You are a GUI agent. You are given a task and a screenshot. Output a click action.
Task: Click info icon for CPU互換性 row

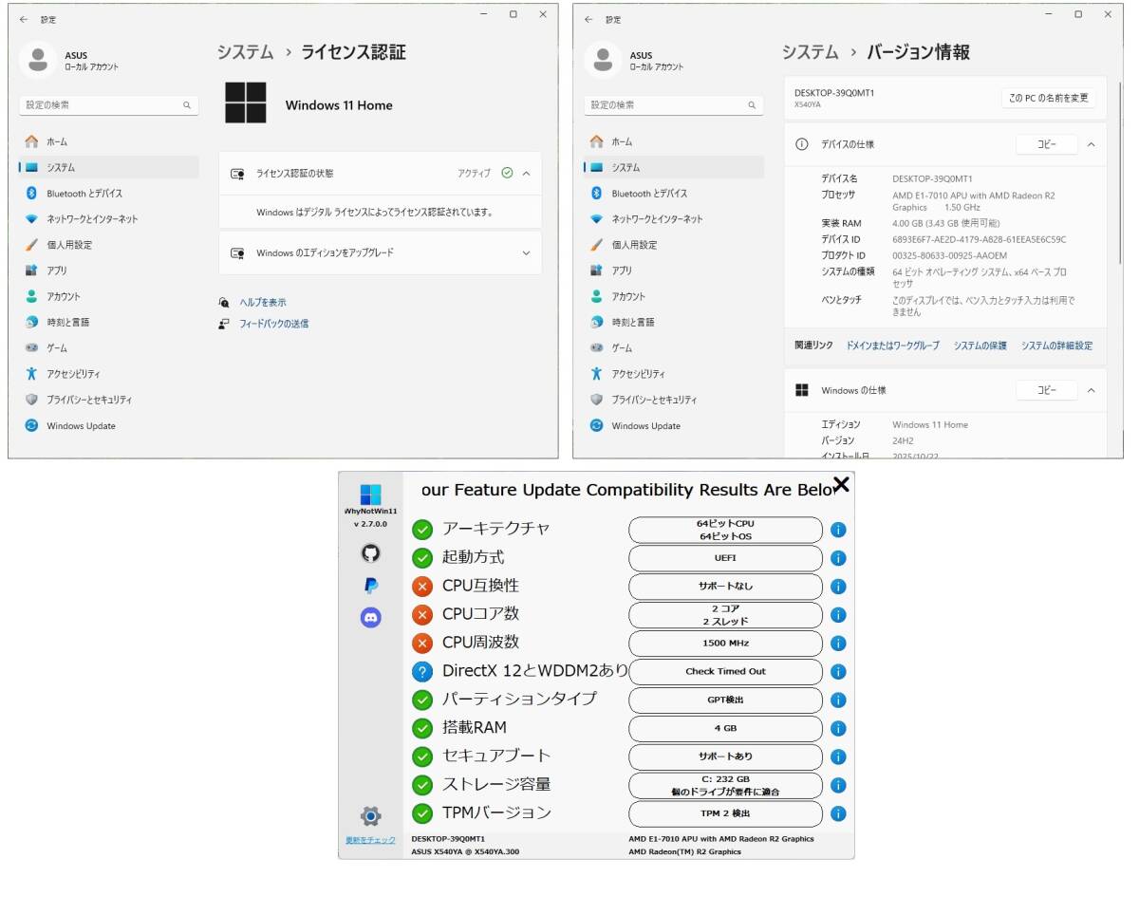click(838, 587)
